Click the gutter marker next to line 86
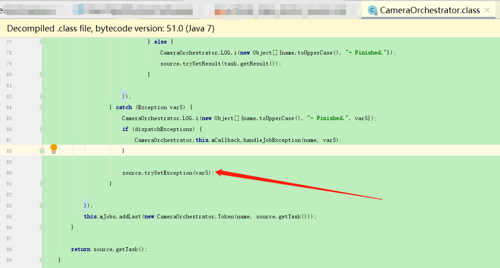Image resolution: width=500 pixels, height=268 pixels. click(x=41, y=129)
